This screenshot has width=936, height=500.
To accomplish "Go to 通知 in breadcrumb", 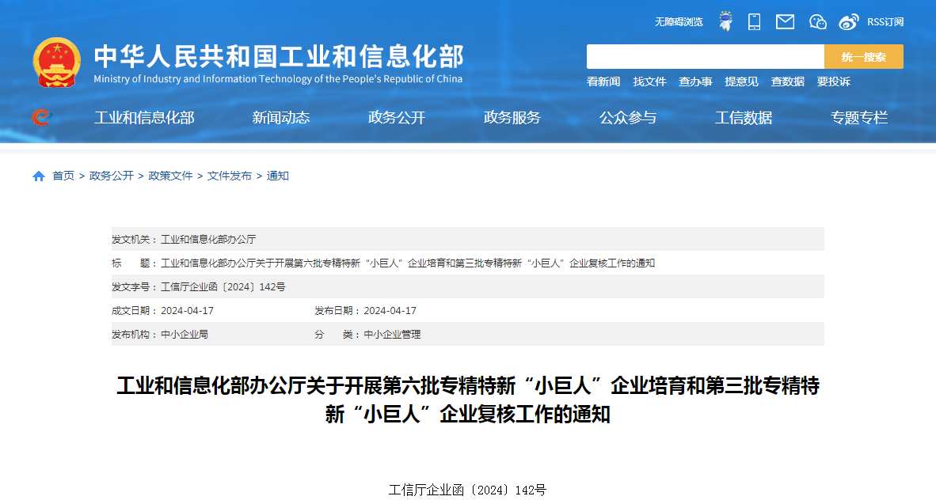I will (278, 176).
